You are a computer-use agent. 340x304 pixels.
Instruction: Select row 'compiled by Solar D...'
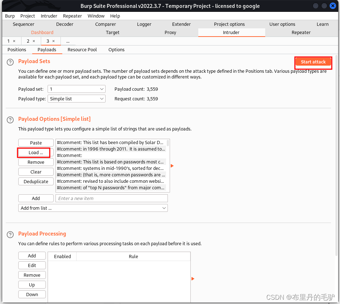[111, 142]
